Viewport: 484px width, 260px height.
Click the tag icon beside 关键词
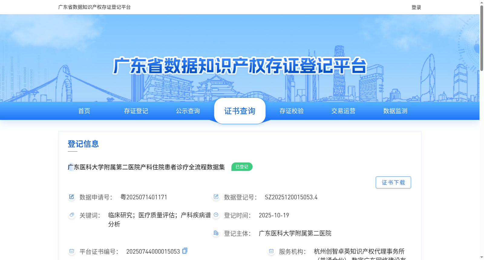(71, 215)
